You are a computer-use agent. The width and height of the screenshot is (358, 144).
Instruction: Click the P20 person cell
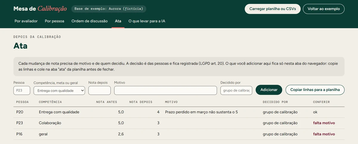tap(19, 112)
